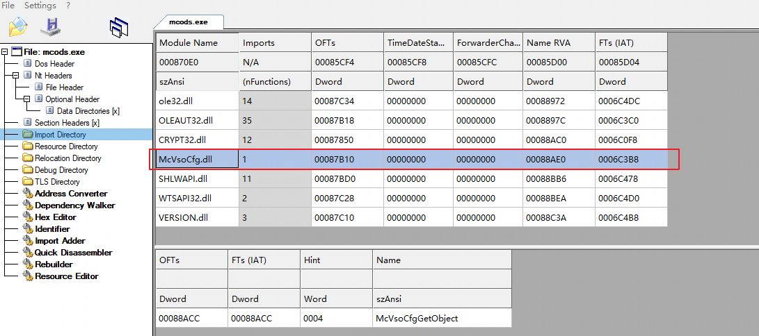Click the TLS Directory folder icon

point(26,182)
